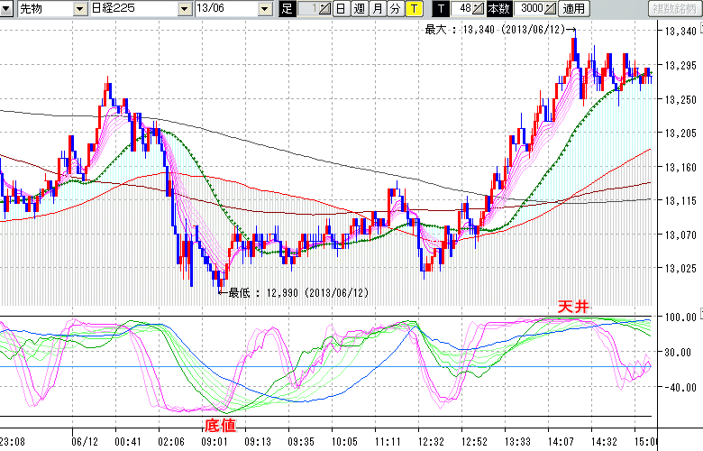Click the red 底値 bottom label
Screen dimensions: 703x451
[x=220, y=424]
